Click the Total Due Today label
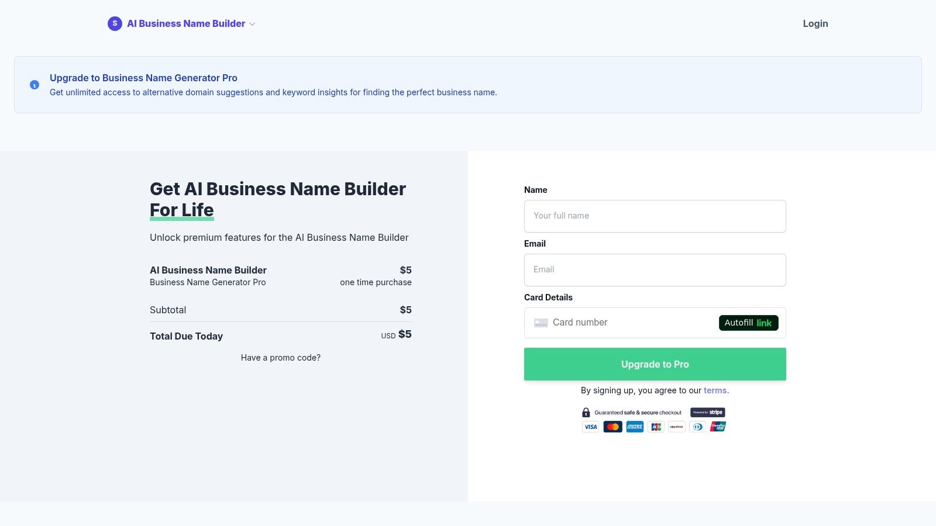Viewport: 936px width, 526px height. click(186, 336)
